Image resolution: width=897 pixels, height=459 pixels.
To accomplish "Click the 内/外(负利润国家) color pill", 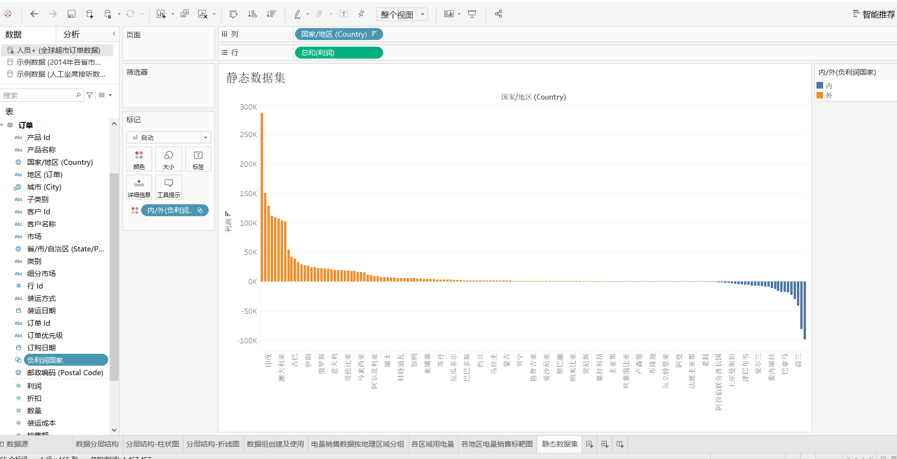I will pos(174,210).
